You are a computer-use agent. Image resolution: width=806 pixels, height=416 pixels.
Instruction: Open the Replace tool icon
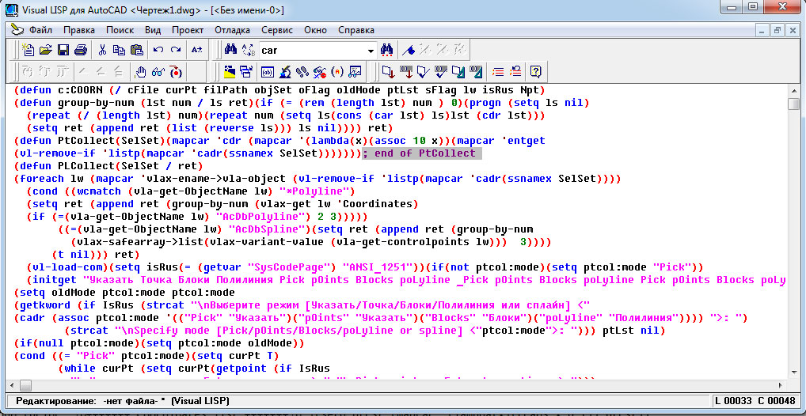pos(248,50)
